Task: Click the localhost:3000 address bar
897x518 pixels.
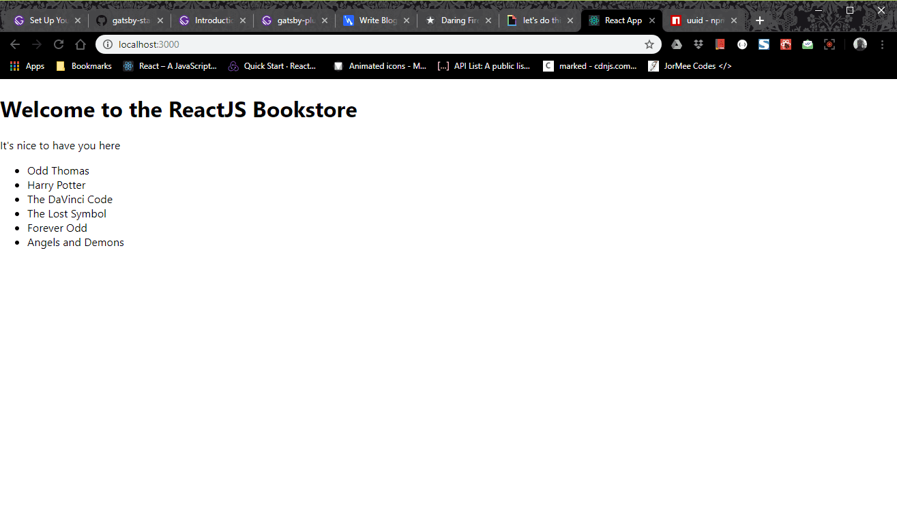Action: tap(375, 44)
